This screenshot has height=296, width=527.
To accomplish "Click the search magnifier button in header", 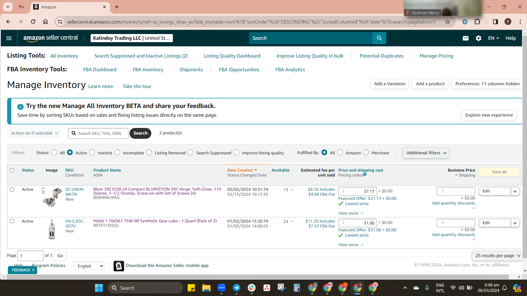I will [x=379, y=38].
